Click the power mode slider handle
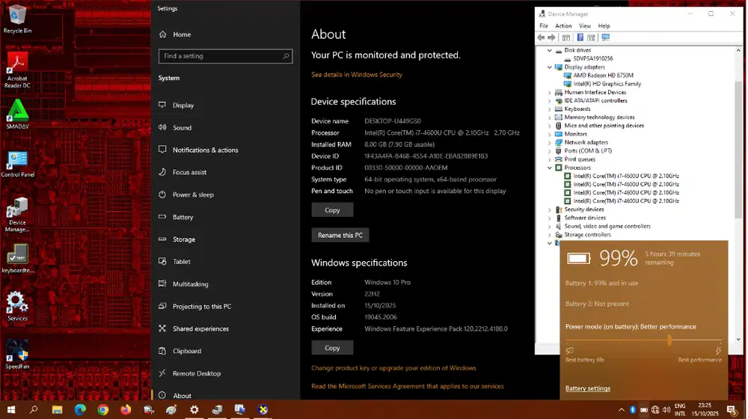This screenshot has height=419, width=748. pyautogui.click(x=669, y=340)
